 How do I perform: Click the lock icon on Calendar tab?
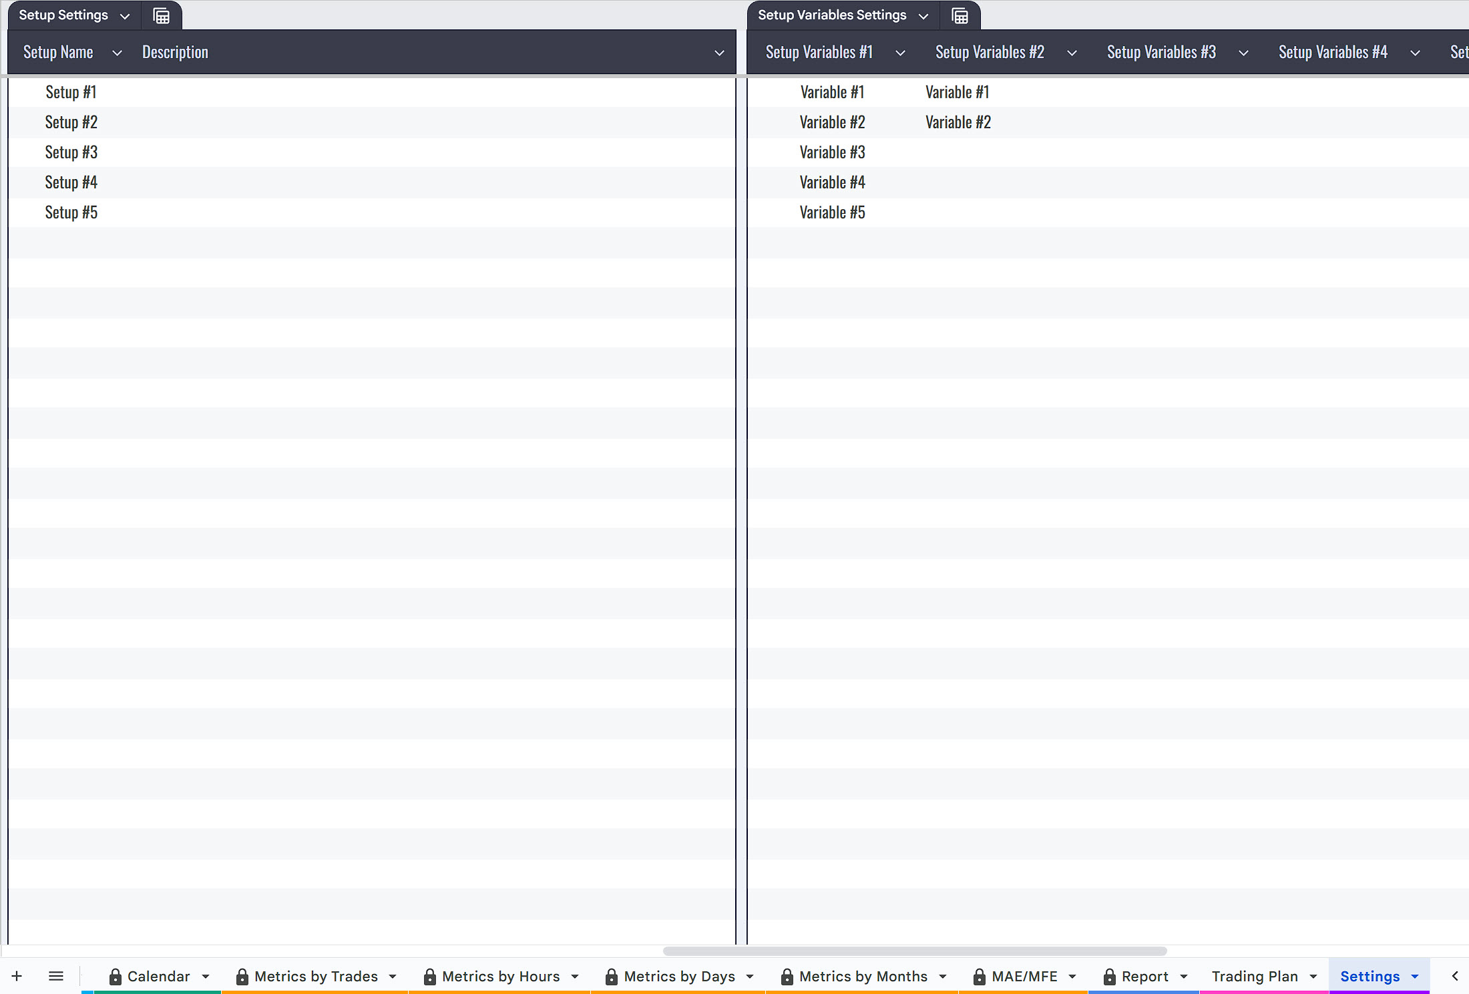click(x=116, y=977)
